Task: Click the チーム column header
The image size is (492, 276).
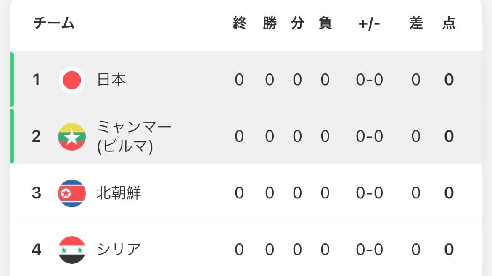Action: [54, 23]
